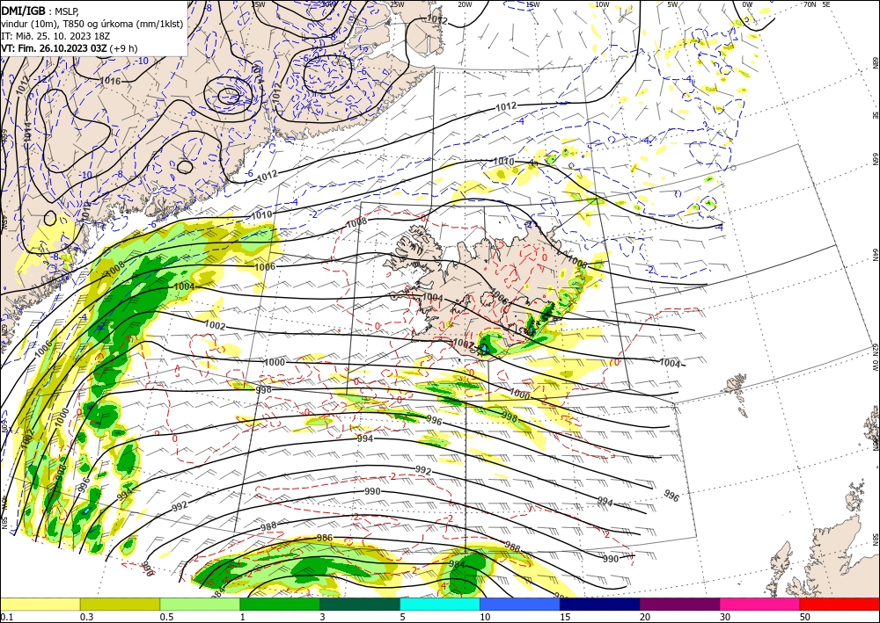Click the 'VT: Fim. 26.10.2023 03Z (+9 h)' line
880x623 pixels.
(69, 48)
